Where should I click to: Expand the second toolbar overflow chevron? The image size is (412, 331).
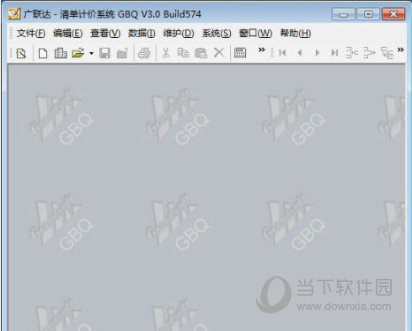click(400, 50)
